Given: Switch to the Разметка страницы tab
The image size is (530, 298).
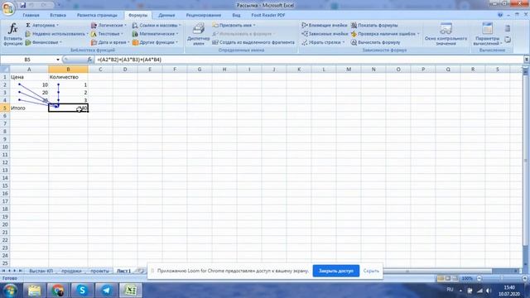Looking at the screenshot, I should pyautogui.click(x=97, y=15).
